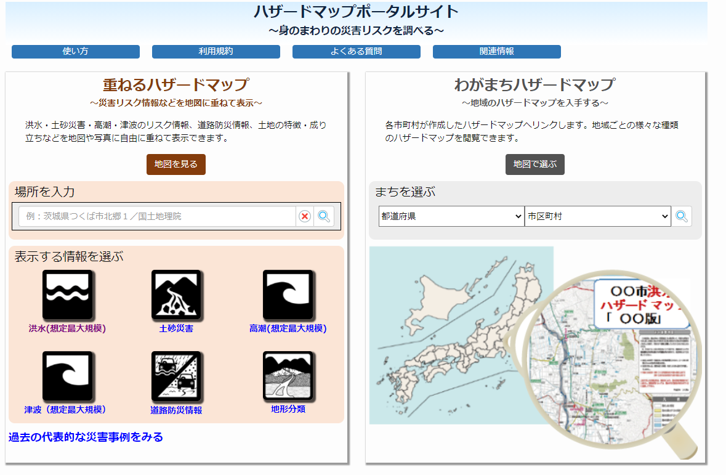Click the magnifier search icon beside location field
Image resolution: width=726 pixels, height=475 pixels.
tap(324, 216)
